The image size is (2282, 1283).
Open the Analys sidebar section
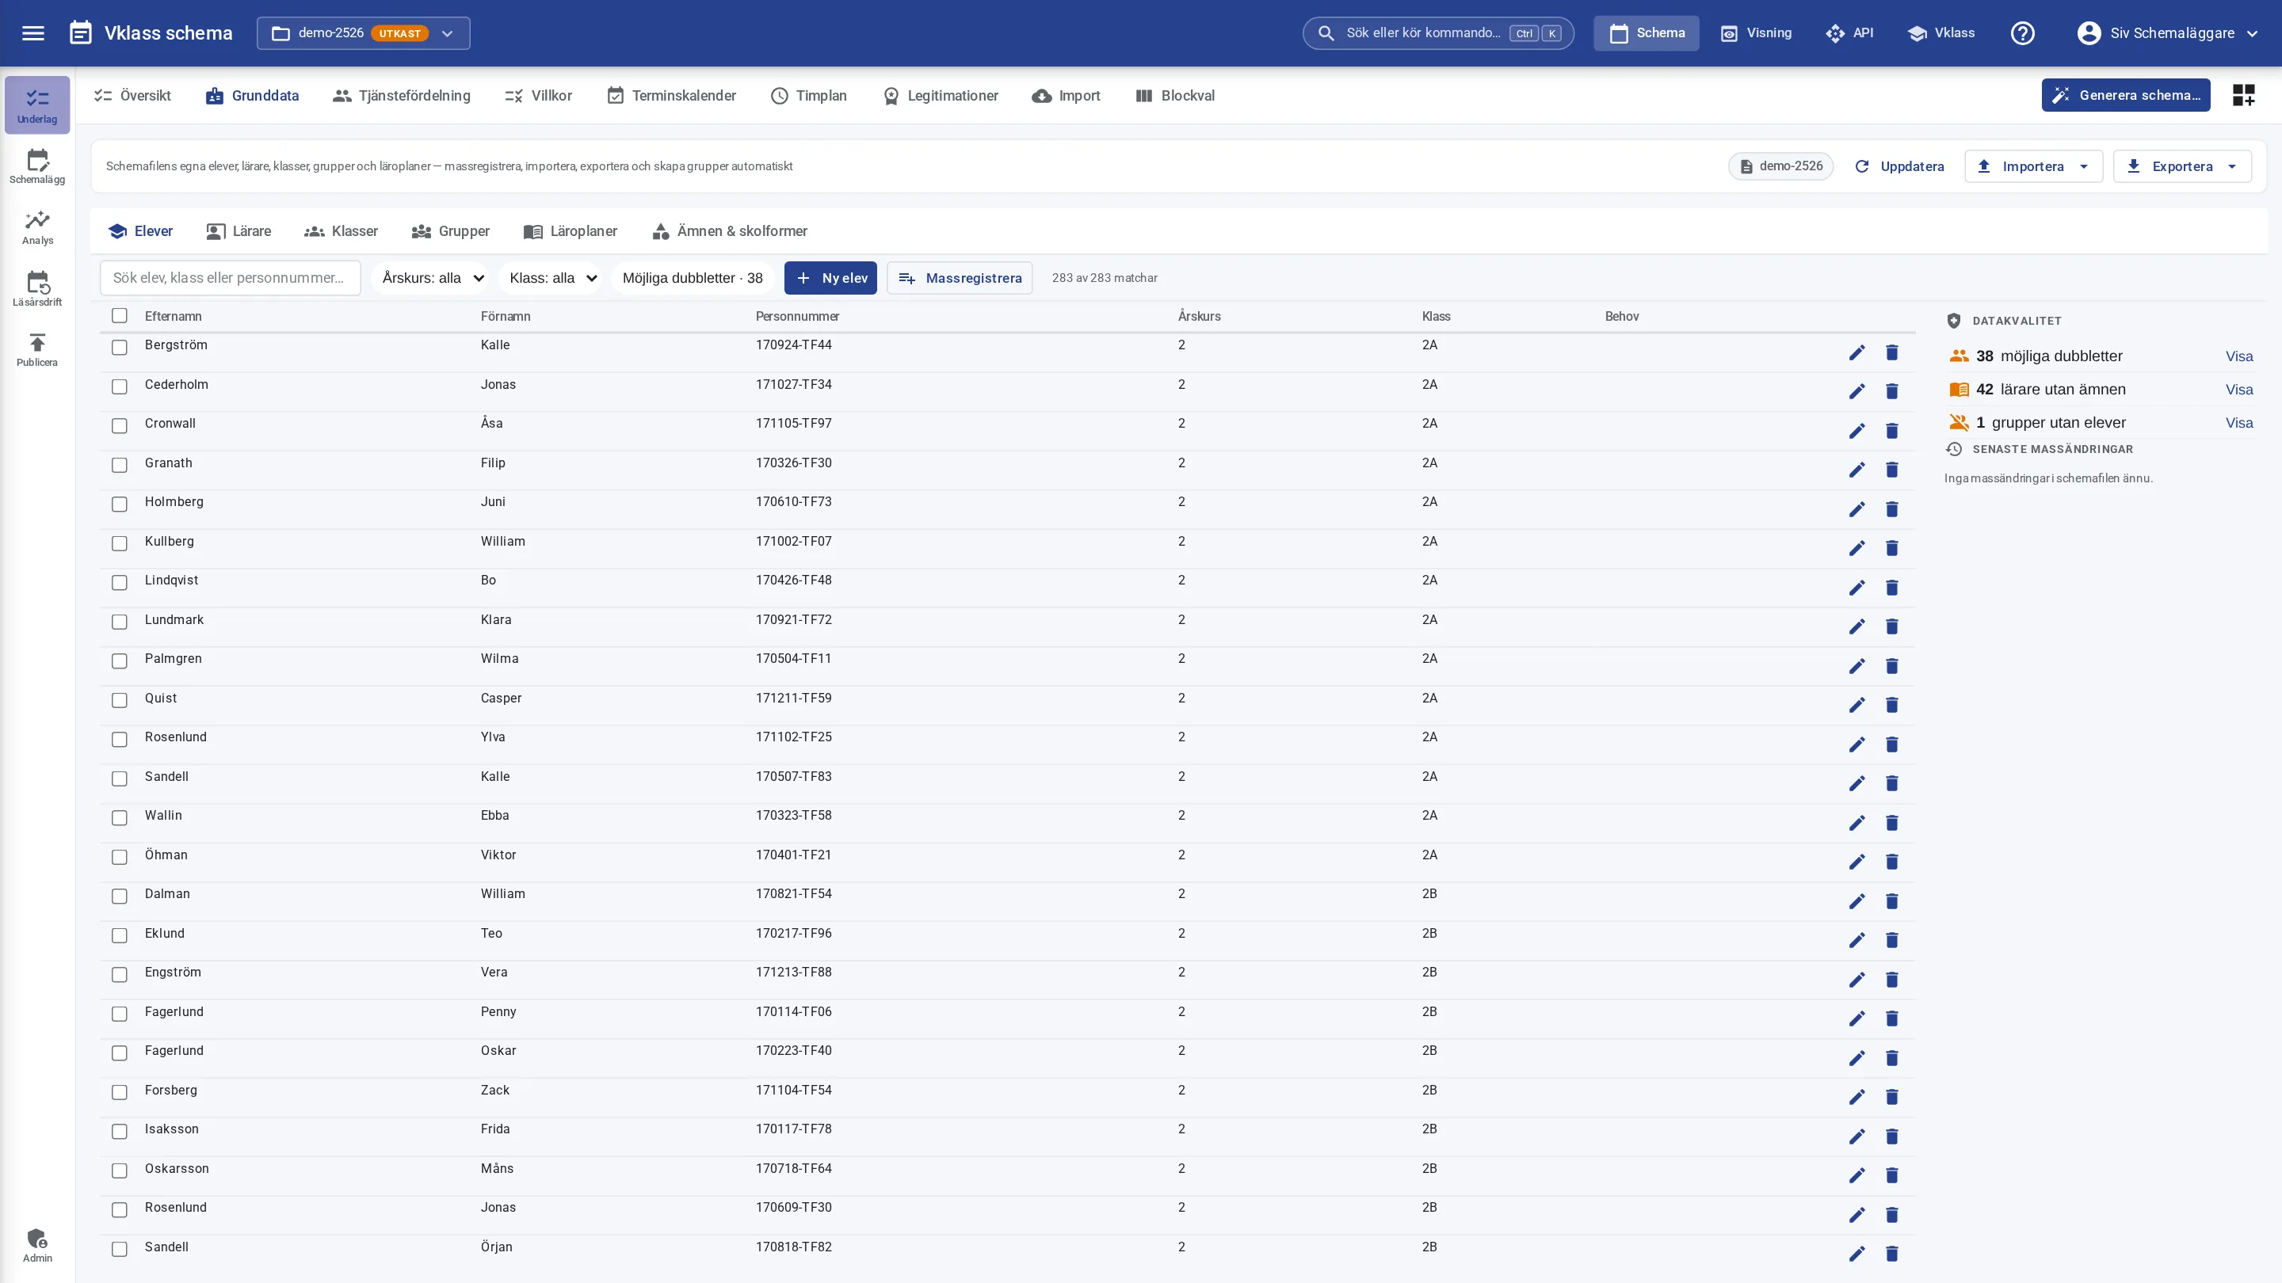click(x=37, y=227)
